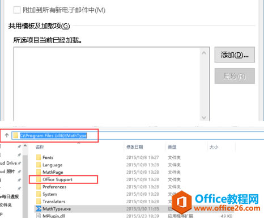Sort files by 类型 column header
The height and width of the screenshot is (218, 264).
[x=172, y=147]
